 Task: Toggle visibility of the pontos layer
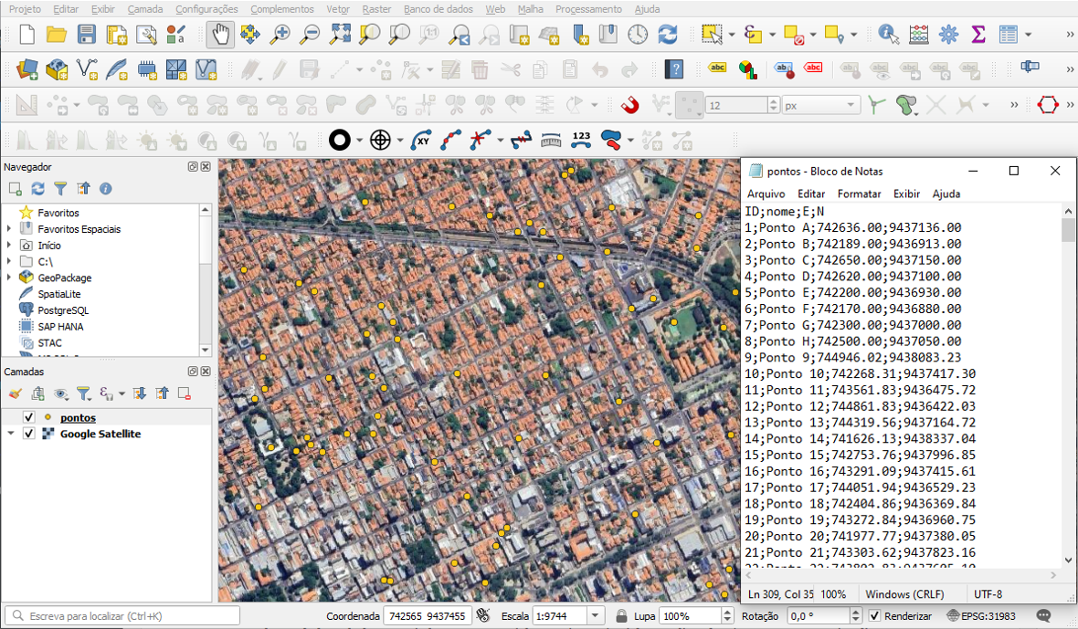click(28, 418)
